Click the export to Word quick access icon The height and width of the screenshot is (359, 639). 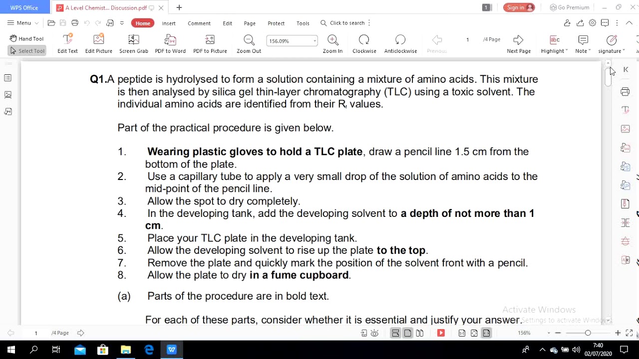click(x=110, y=23)
